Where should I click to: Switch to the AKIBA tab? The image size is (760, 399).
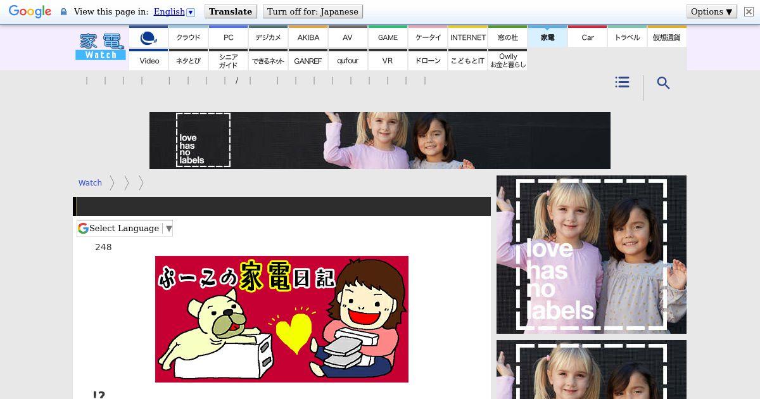click(x=308, y=37)
